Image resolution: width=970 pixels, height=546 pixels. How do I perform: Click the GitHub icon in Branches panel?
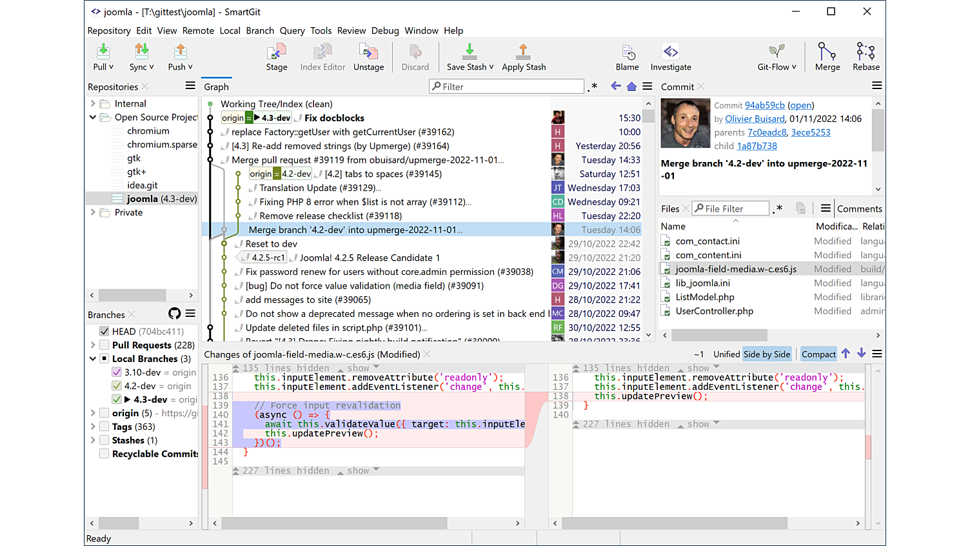(x=174, y=314)
